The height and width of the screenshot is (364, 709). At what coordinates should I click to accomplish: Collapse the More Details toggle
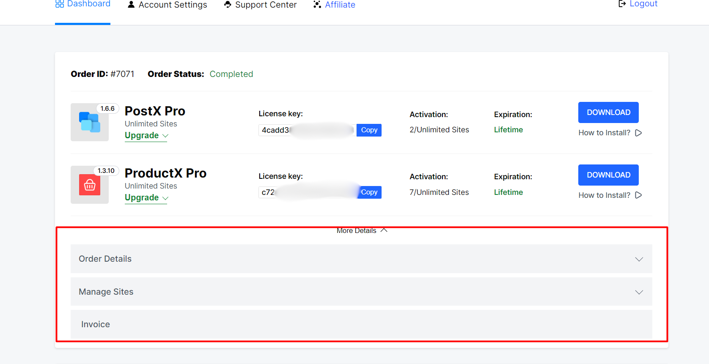[x=362, y=230]
